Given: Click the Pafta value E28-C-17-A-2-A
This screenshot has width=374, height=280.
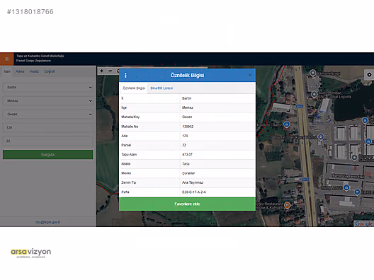Looking at the screenshot, I should tap(194, 192).
